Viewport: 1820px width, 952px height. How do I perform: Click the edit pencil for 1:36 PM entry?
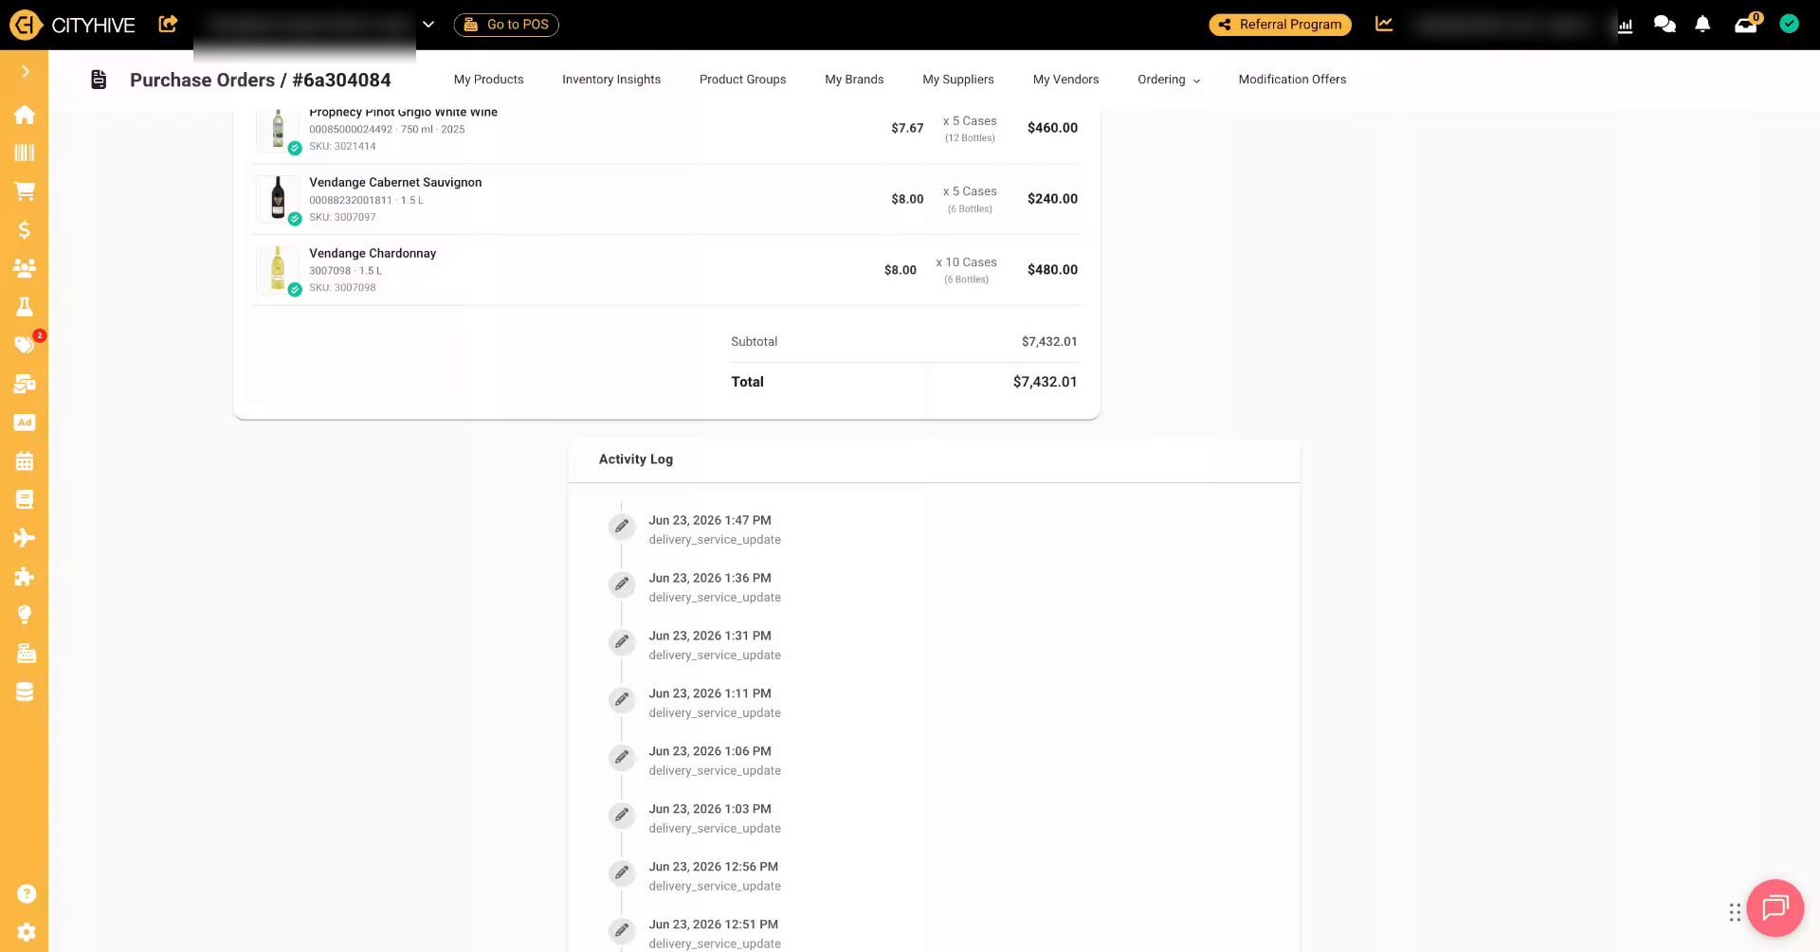click(622, 584)
